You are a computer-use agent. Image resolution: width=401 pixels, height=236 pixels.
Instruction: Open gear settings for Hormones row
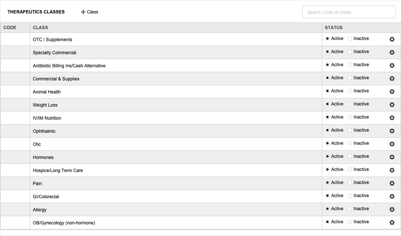392,157
